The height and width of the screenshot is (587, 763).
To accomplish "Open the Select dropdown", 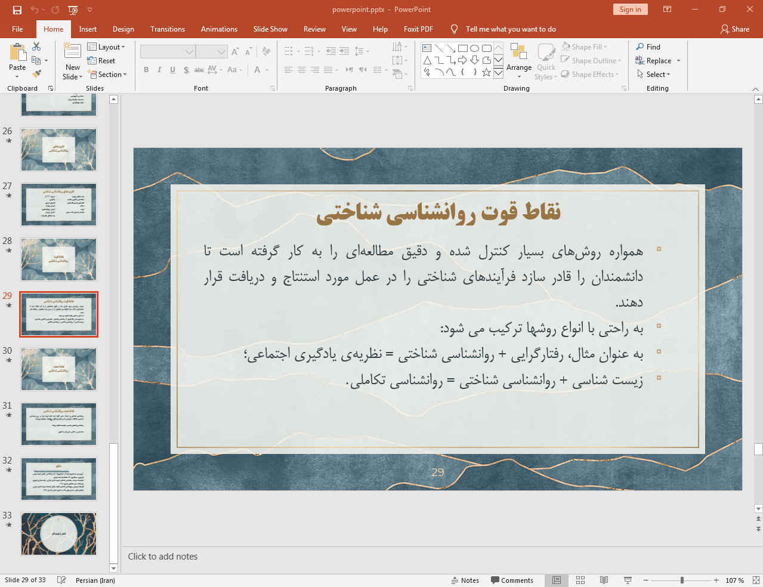I will point(654,75).
